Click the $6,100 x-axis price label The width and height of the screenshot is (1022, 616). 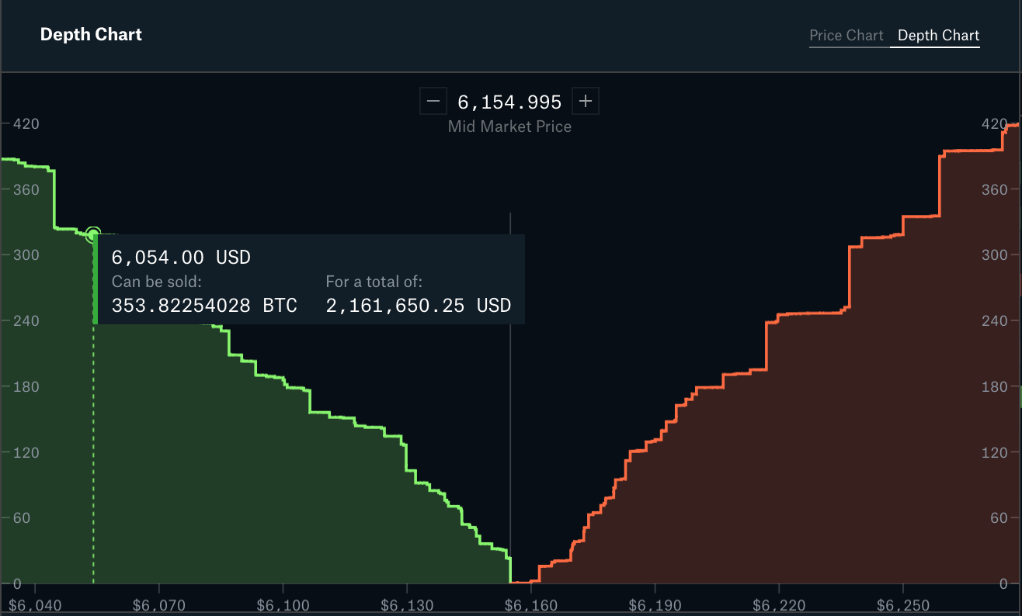click(x=283, y=604)
